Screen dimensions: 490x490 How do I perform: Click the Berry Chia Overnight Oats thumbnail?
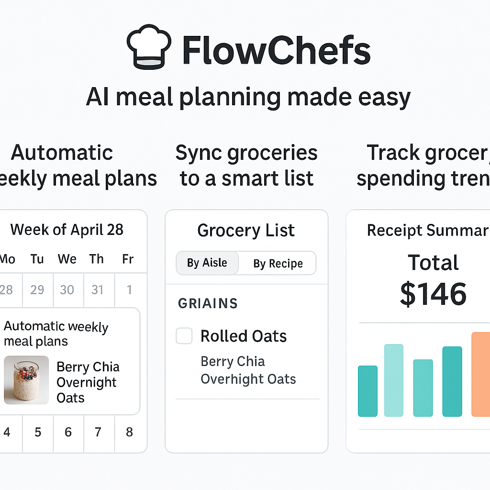click(26, 380)
